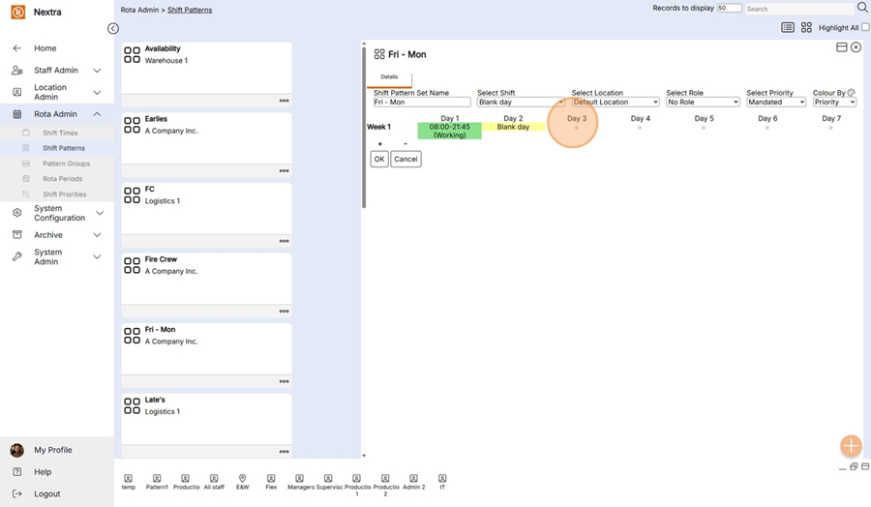Open the Earlies card options ellipsis

284,171
